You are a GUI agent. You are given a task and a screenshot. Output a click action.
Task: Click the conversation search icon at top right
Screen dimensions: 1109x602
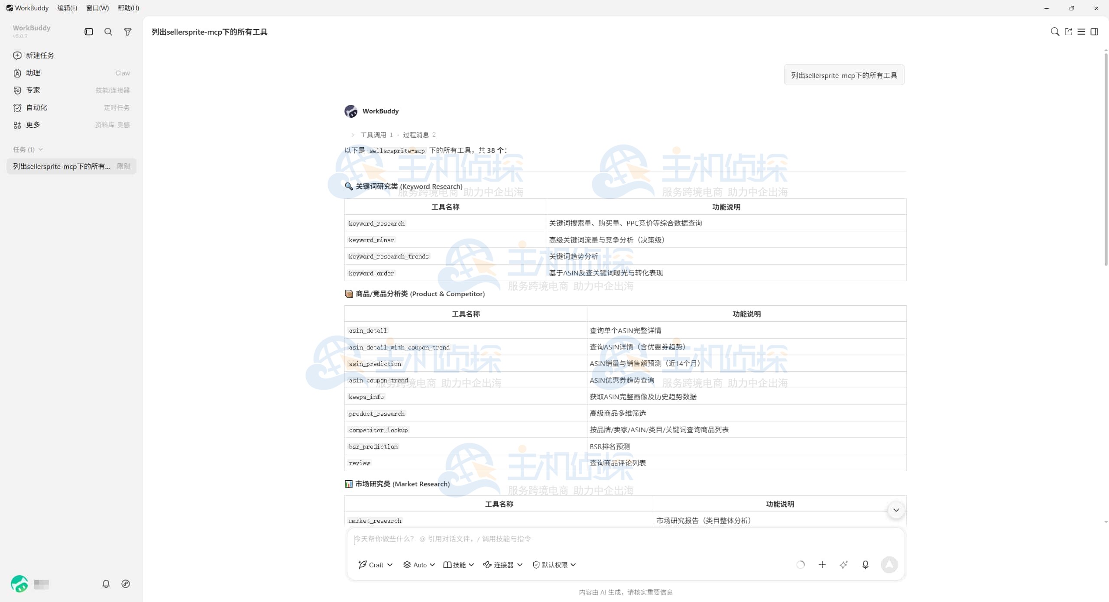pos(1055,32)
